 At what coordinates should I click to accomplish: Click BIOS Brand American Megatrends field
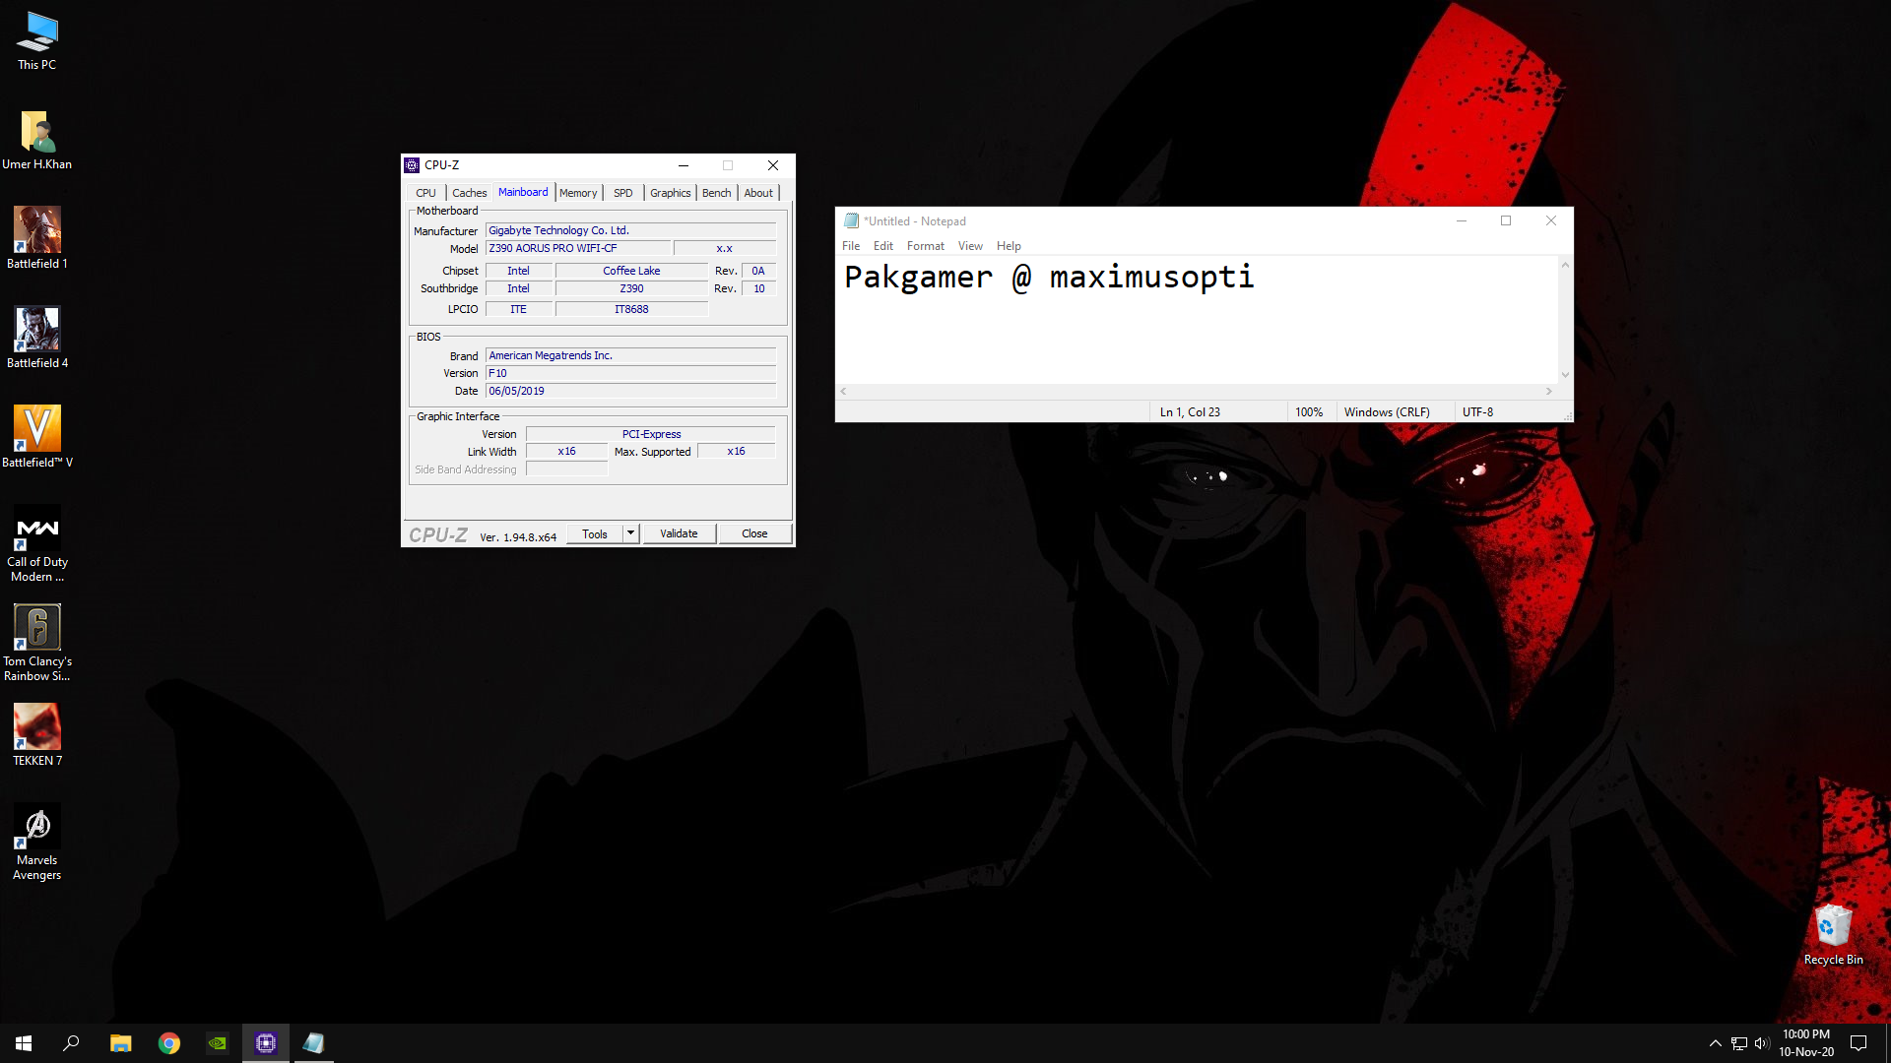pos(630,355)
